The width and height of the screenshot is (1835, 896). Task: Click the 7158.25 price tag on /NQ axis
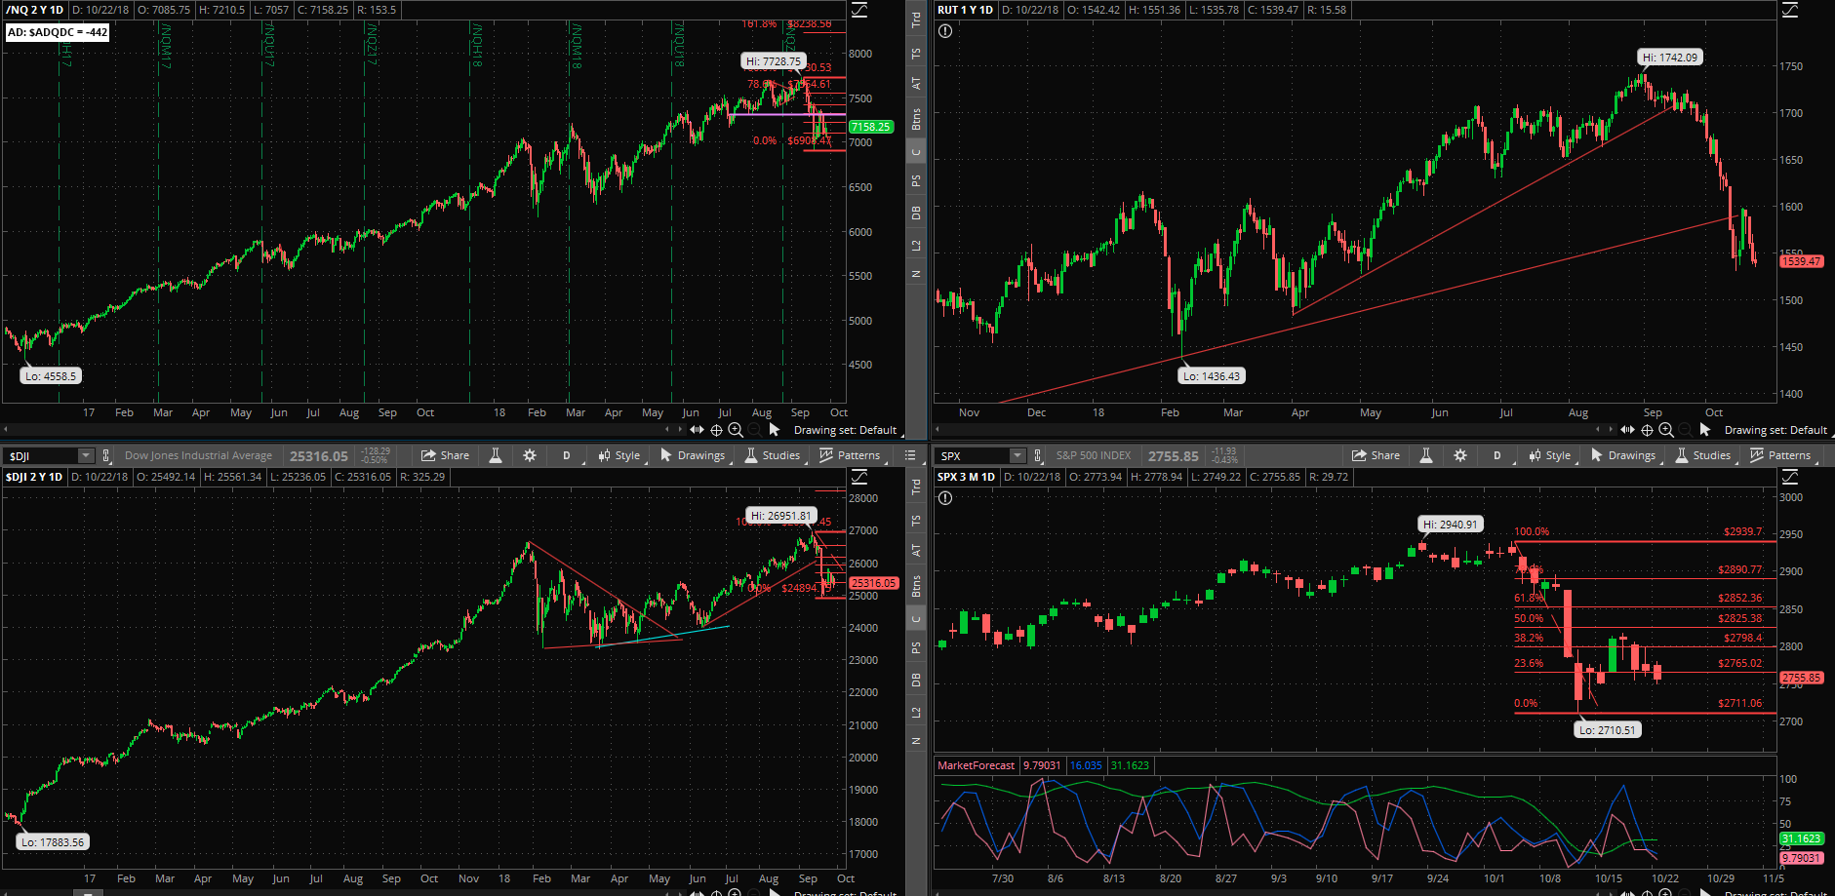tap(870, 127)
